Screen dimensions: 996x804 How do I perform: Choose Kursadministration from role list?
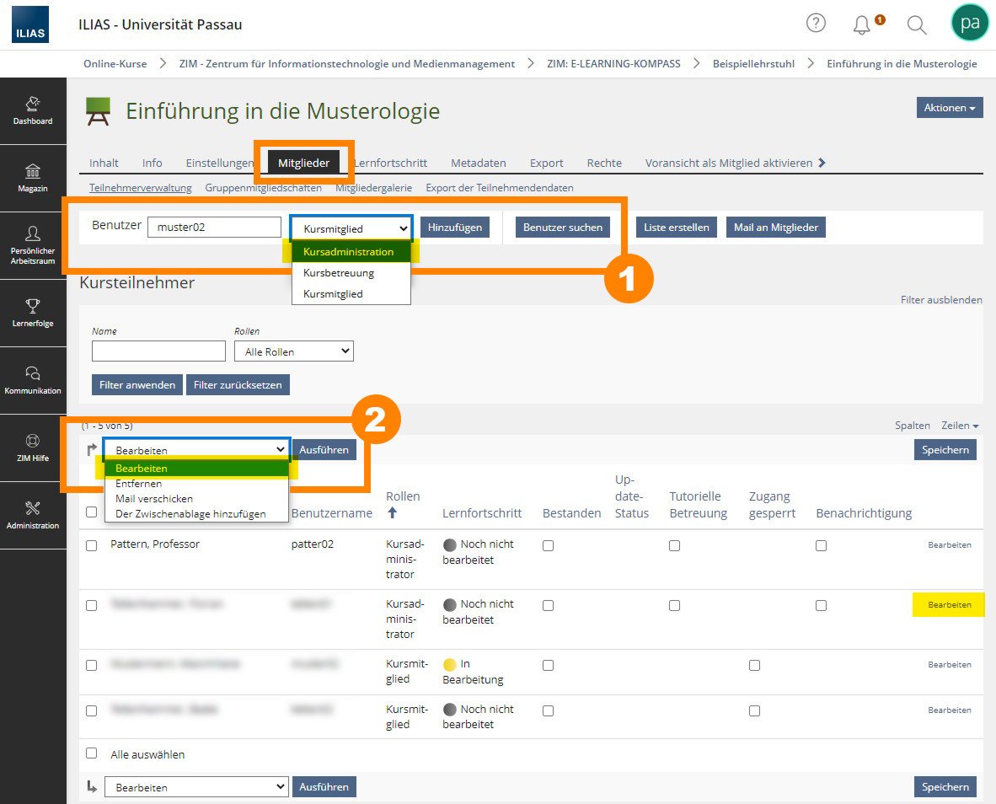coord(351,251)
